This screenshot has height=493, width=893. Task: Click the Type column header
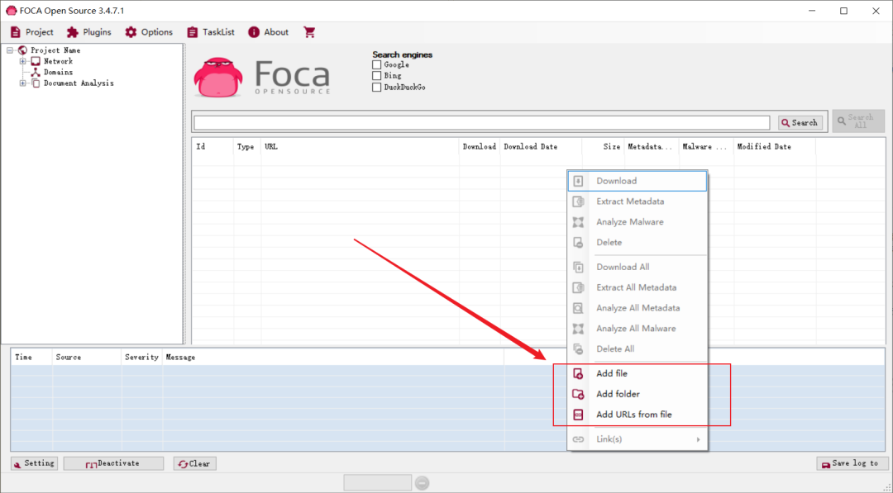tap(246, 147)
